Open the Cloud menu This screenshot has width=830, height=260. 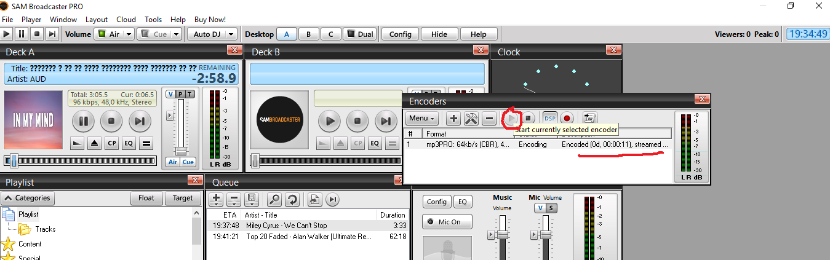(126, 20)
